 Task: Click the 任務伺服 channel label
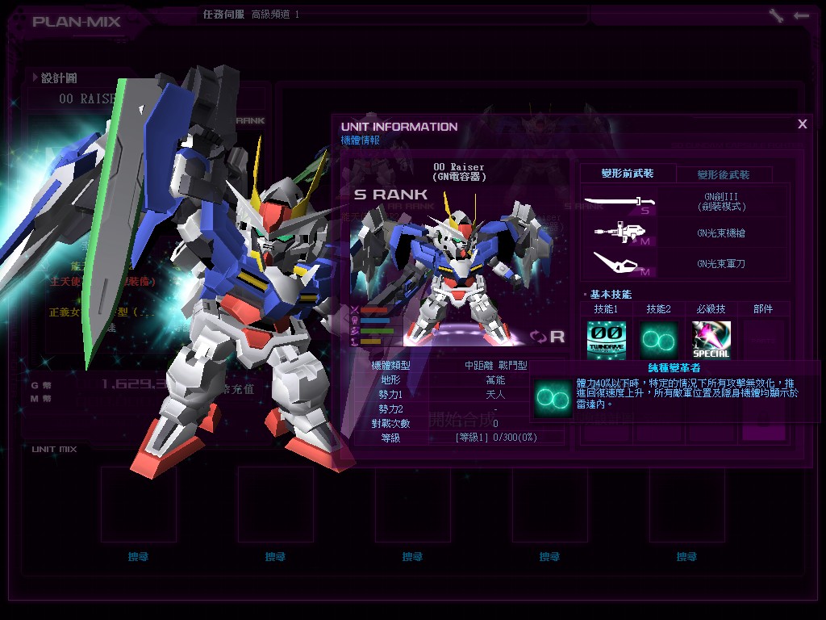pyautogui.click(x=224, y=15)
